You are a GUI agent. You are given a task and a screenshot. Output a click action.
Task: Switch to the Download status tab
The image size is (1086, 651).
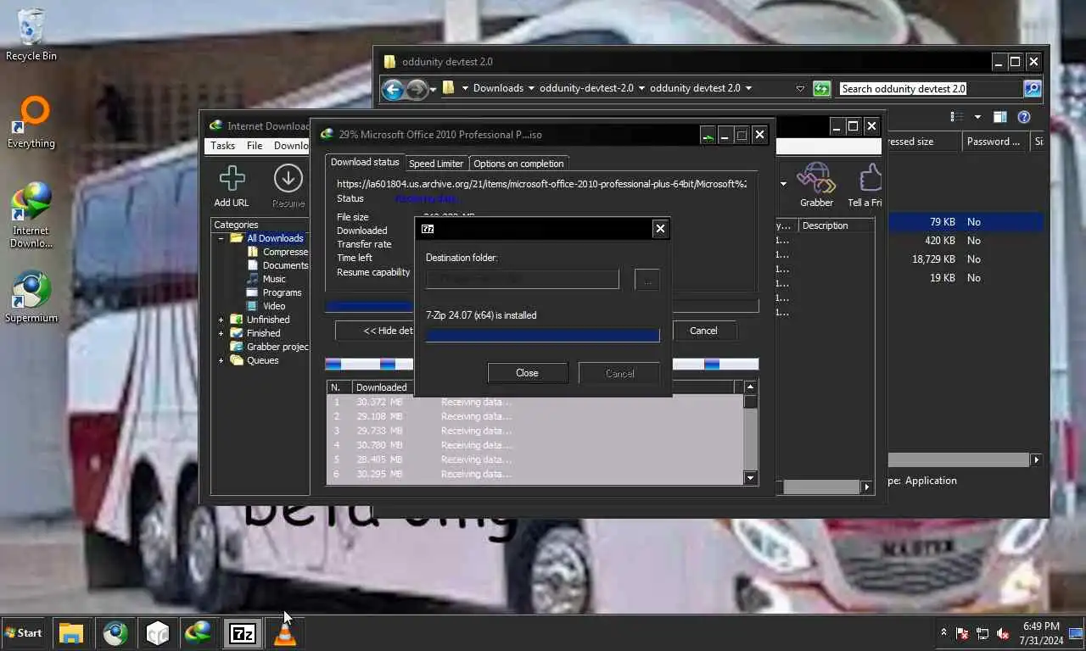click(x=365, y=163)
